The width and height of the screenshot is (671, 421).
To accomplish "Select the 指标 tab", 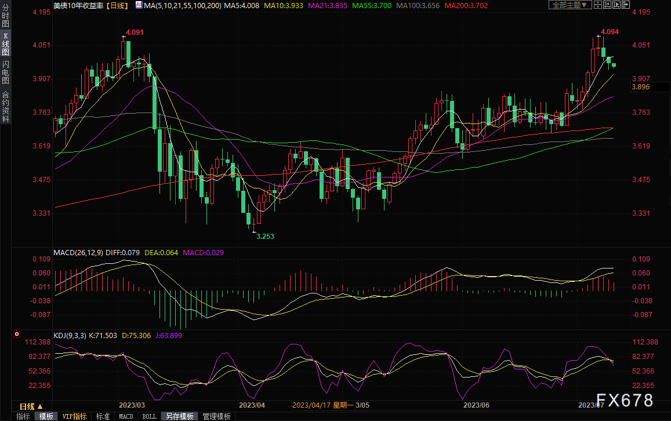I will click(x=23, y=416).
